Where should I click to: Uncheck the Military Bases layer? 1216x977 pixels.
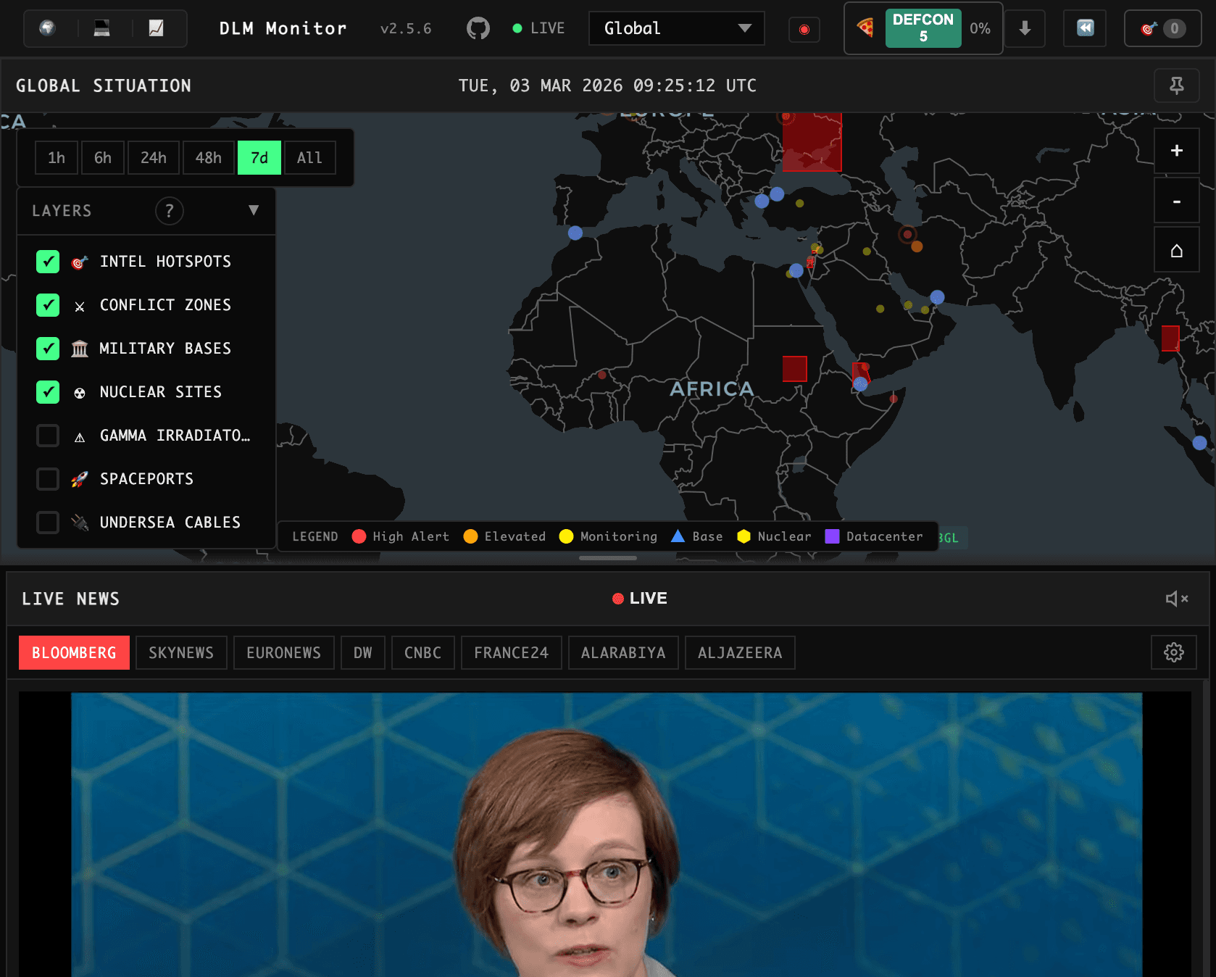click(x=48, y=349)
